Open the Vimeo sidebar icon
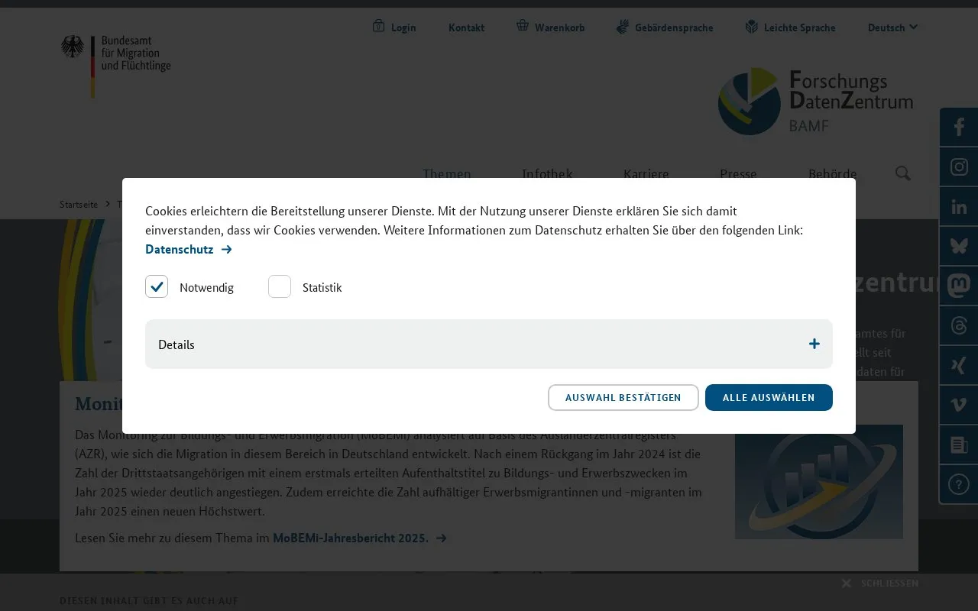This screenshot has width=978, height=611. point(959,405)
